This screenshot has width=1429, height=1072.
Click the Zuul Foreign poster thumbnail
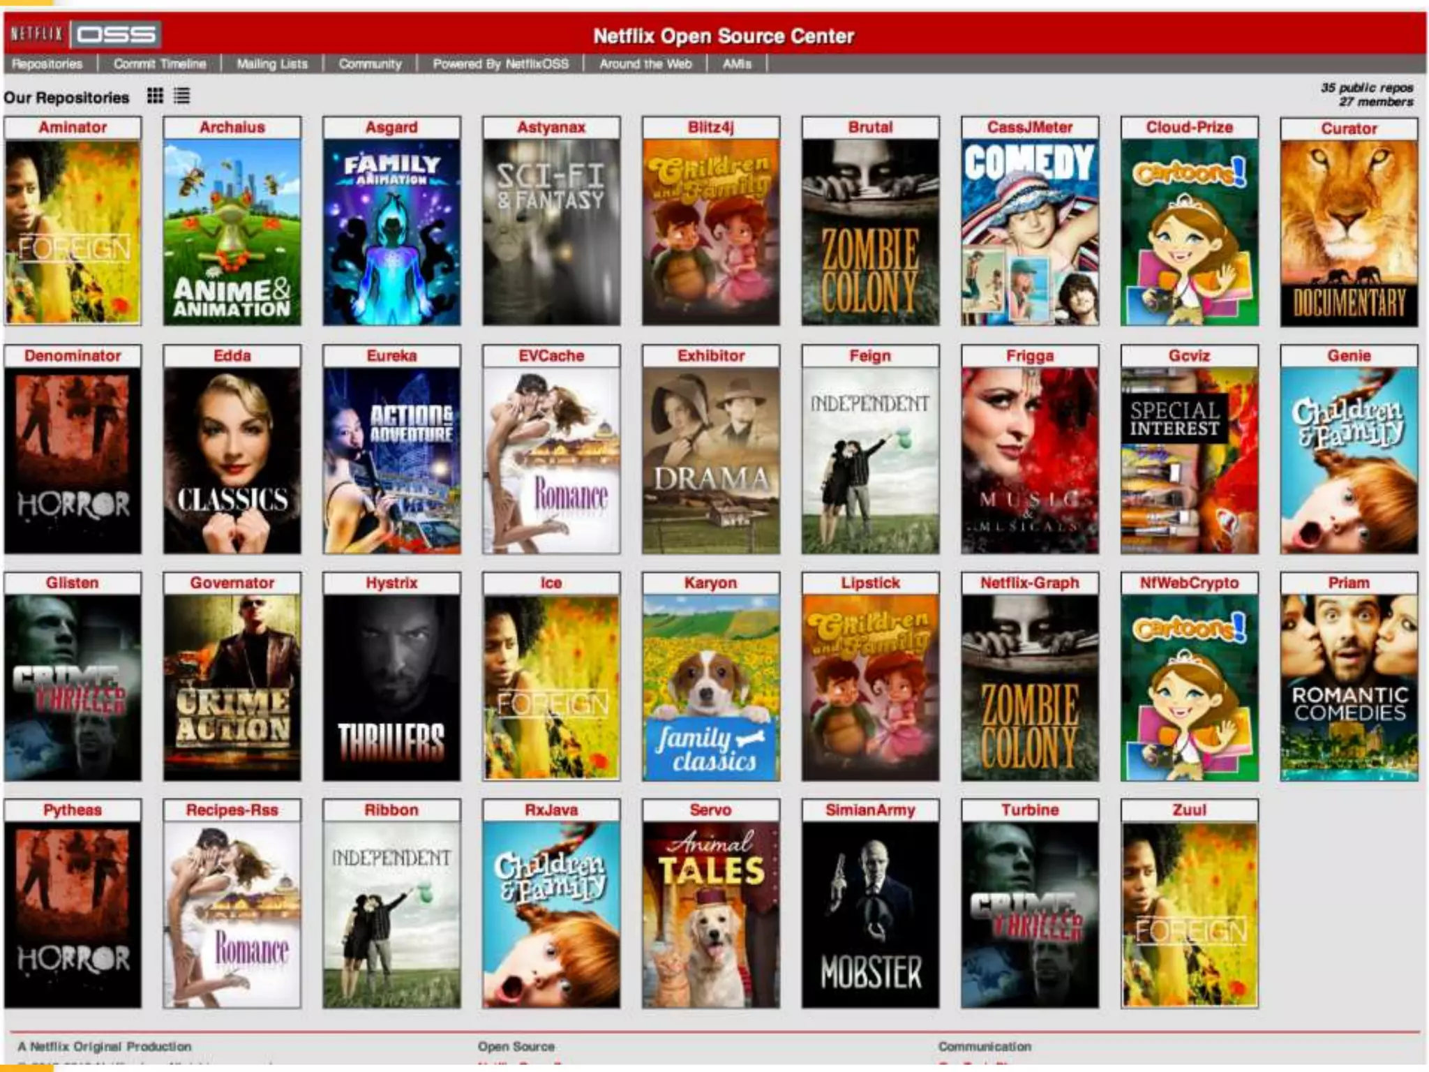click(1189, 914)
